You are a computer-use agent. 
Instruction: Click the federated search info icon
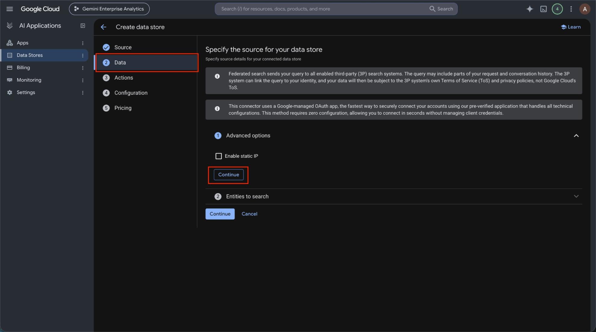pos(217,76)
